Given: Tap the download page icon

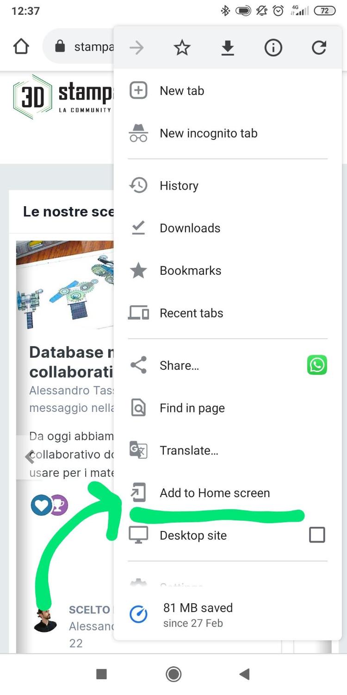Looking at the screenshot, I should click(x=227, y=48).
